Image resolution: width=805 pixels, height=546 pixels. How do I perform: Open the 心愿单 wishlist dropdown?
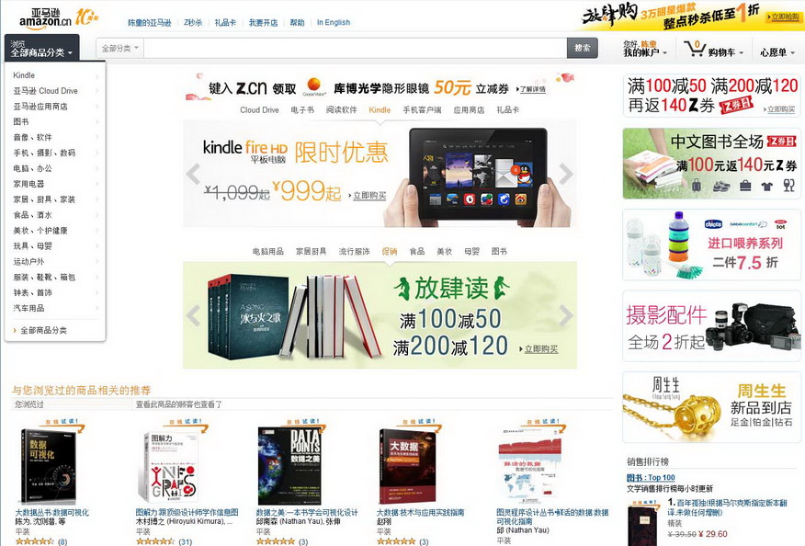point(777,52)
